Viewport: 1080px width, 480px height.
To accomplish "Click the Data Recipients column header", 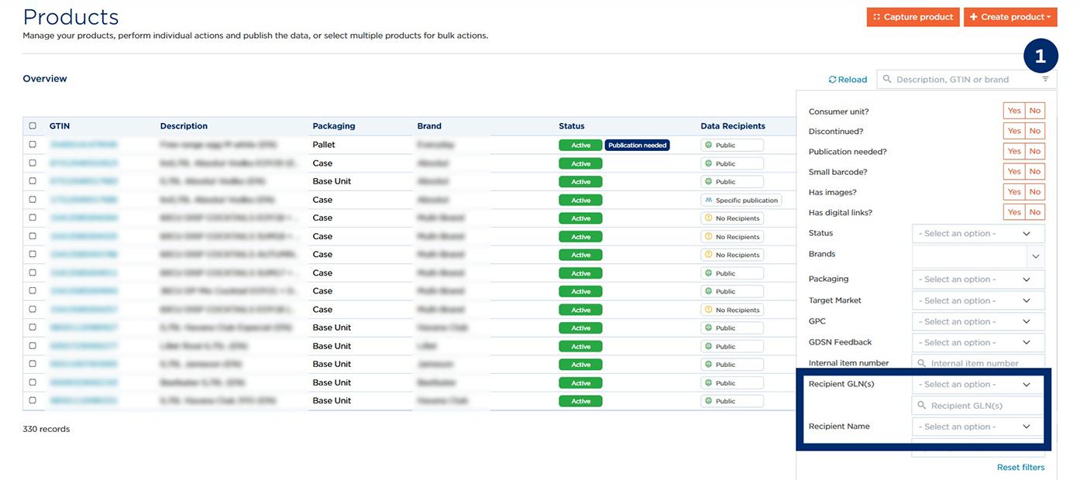I will (733, 126).
